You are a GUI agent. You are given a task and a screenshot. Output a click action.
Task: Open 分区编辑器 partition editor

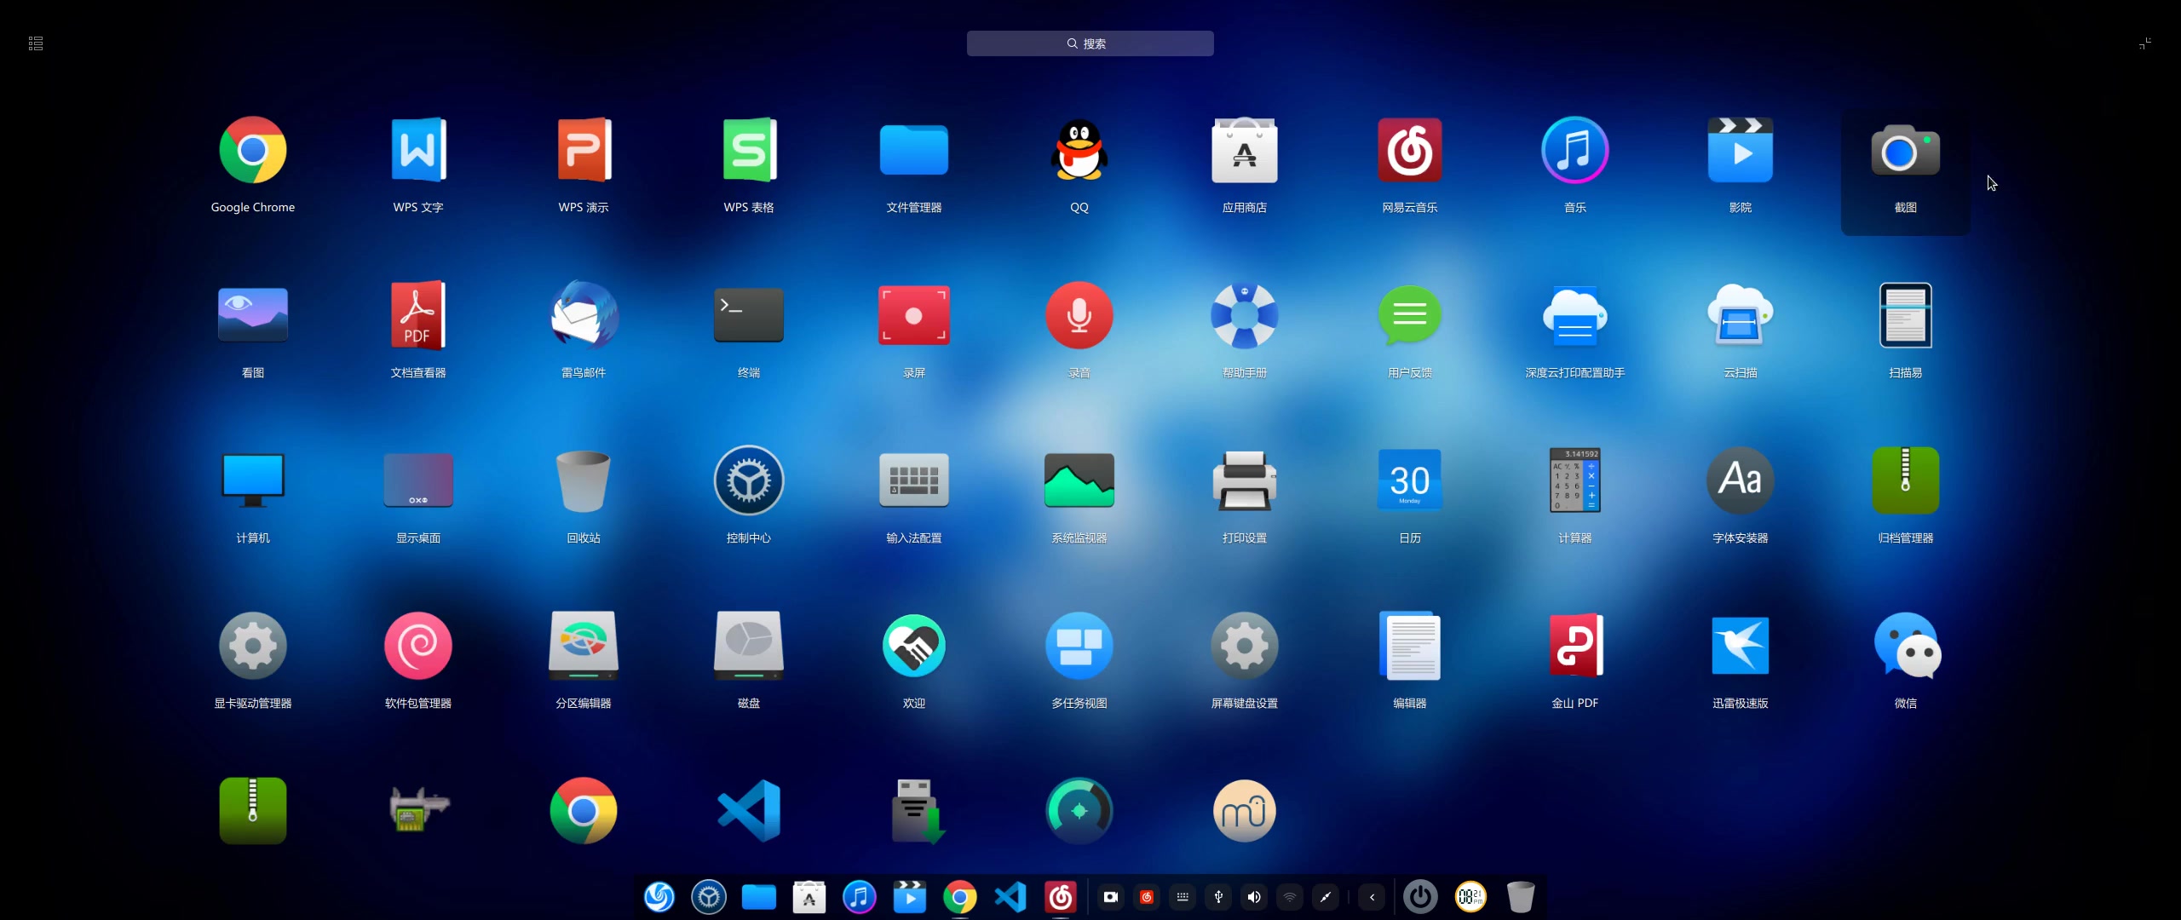(584, 647)
